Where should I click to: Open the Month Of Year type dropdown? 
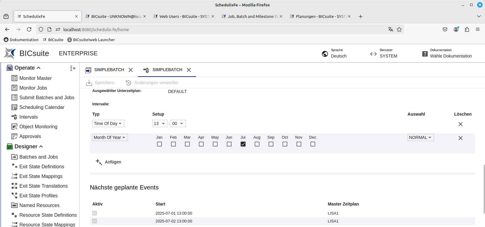(x=110, y=137)
